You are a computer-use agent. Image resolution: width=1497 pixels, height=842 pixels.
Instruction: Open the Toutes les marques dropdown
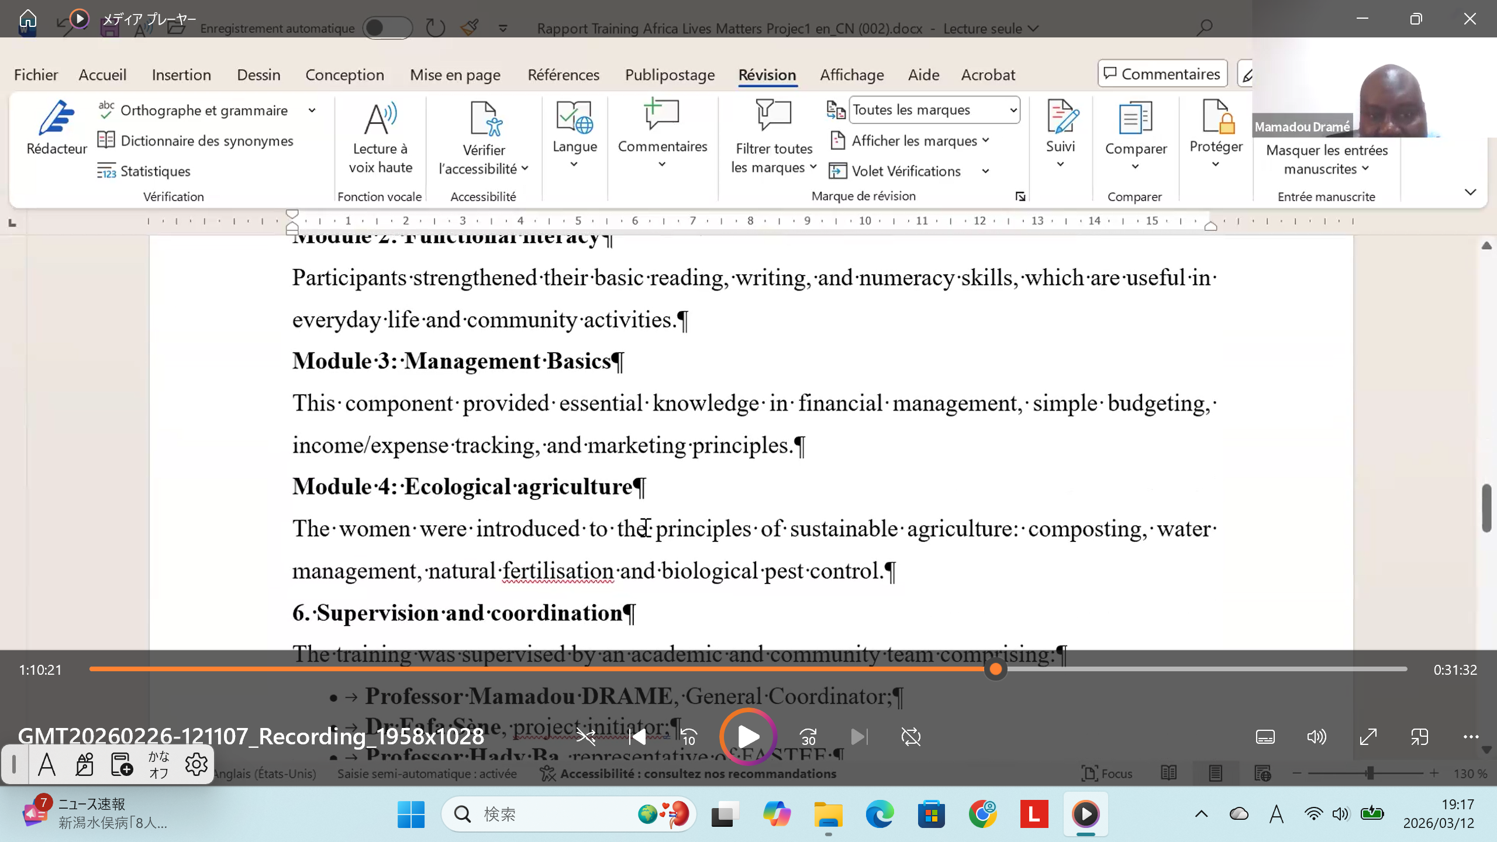point(934,110)
